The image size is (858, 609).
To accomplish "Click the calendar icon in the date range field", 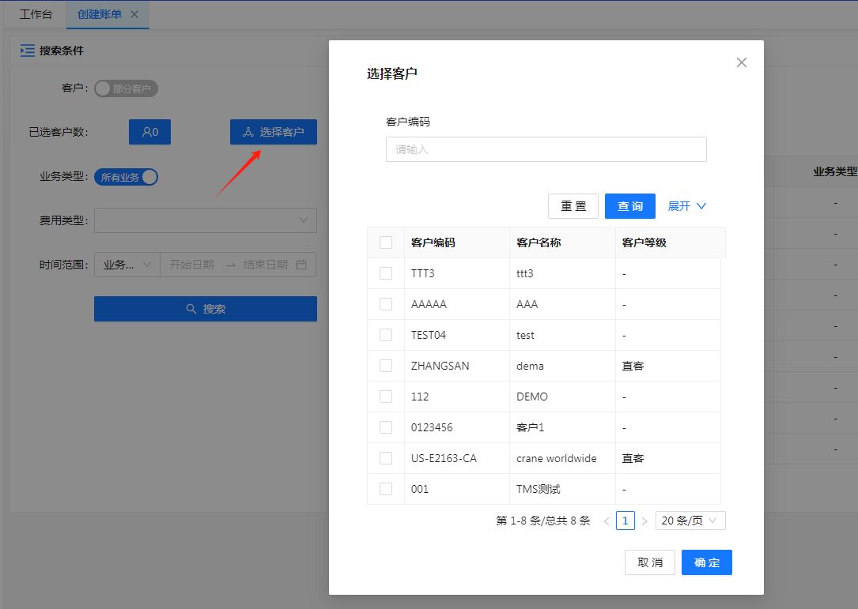I will click(x=301, y=265).
